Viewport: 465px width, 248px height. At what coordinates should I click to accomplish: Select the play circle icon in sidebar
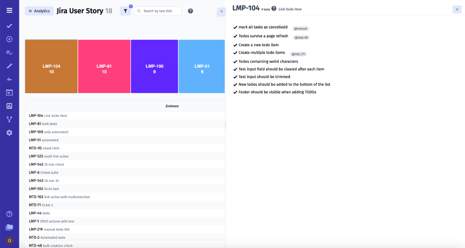tap(9, 39)
